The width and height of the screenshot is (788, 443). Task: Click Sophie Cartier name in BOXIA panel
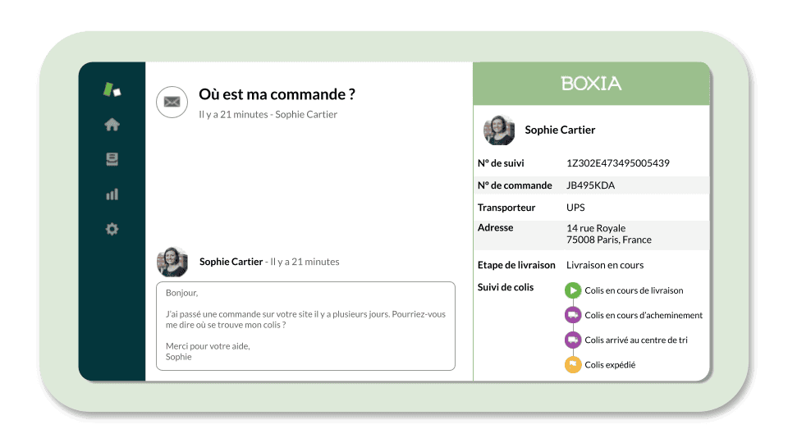click(x=560, y=130)
